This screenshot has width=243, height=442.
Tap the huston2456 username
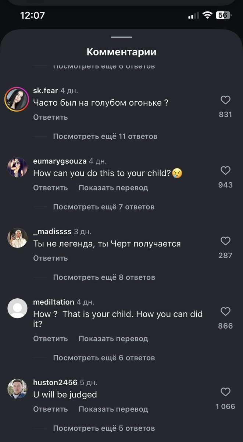(x=55, y=382)
